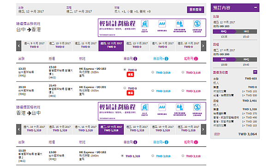The height and width of the screenshot is (167, 277).
Task: Show earlier outbound dates with the left arrow
Action: (x=19, y=46)
